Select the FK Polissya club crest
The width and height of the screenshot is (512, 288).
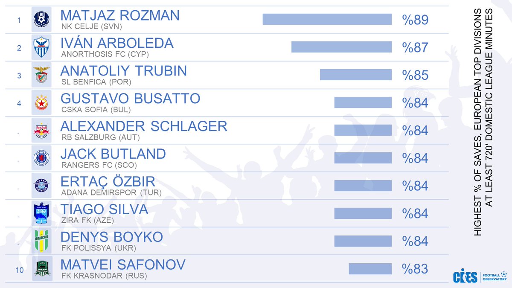[42, 241]
